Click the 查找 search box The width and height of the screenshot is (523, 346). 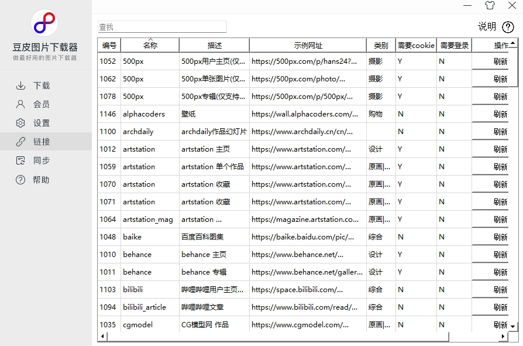coord(162,26)
